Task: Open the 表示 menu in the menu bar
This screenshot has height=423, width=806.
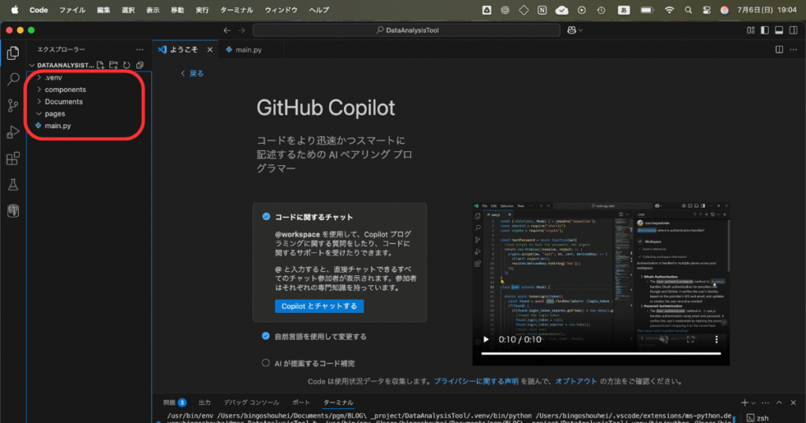Action: (x=153, y=9)
